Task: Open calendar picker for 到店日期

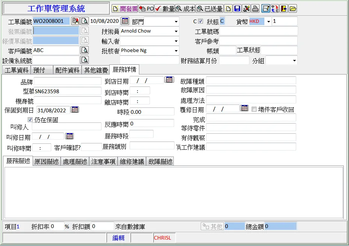Action: click(169, 80)
